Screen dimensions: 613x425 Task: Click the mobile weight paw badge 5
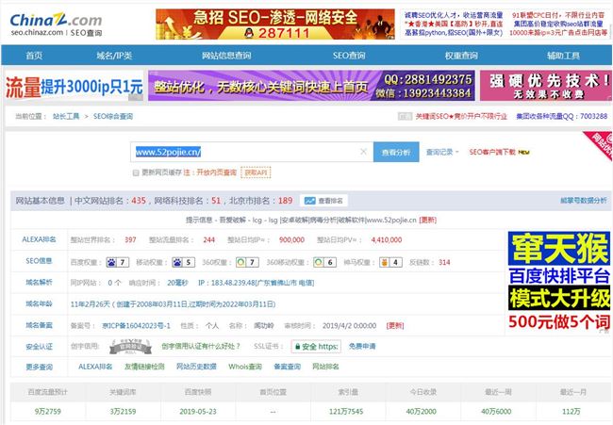pos(183,262)
